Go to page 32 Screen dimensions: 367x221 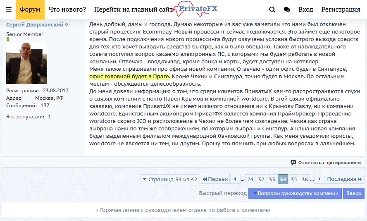[261, 180]
